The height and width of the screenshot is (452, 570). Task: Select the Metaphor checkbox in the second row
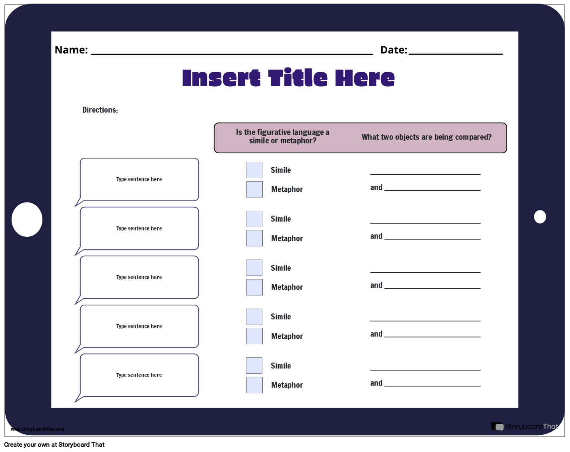[254, 238]
